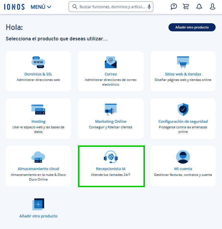The width and height of the screenshot is (222, 229).
Task: Click the Marketing Online megaphone icon
Action: (111, 110)
